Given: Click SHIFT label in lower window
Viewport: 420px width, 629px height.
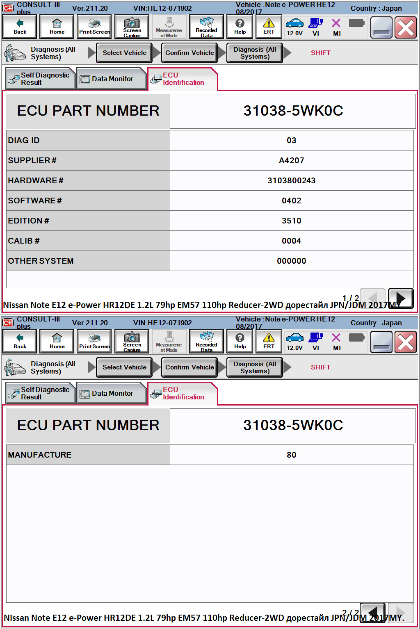Looking at the screenshot, I should pos(320,367).
